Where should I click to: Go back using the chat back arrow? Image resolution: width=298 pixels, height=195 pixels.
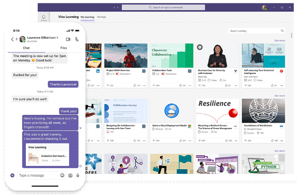pyautogui.click(x=12, y=39)
